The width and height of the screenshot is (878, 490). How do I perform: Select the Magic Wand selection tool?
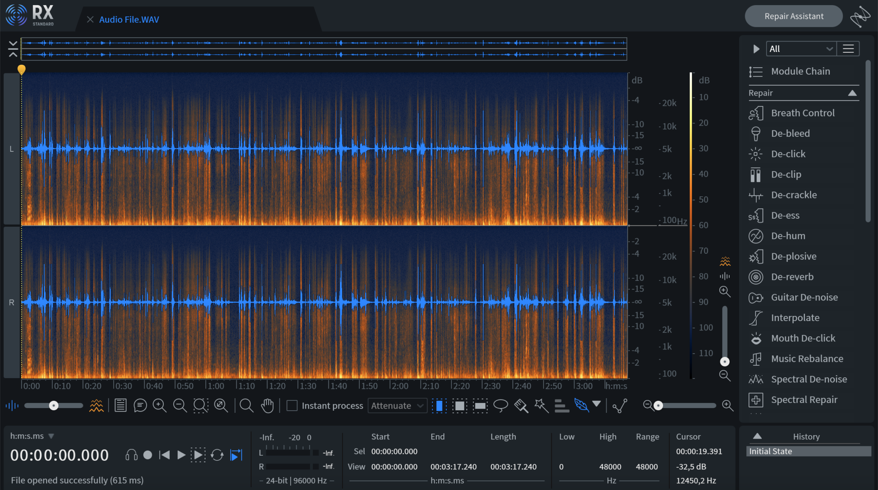tap(541, 405)
